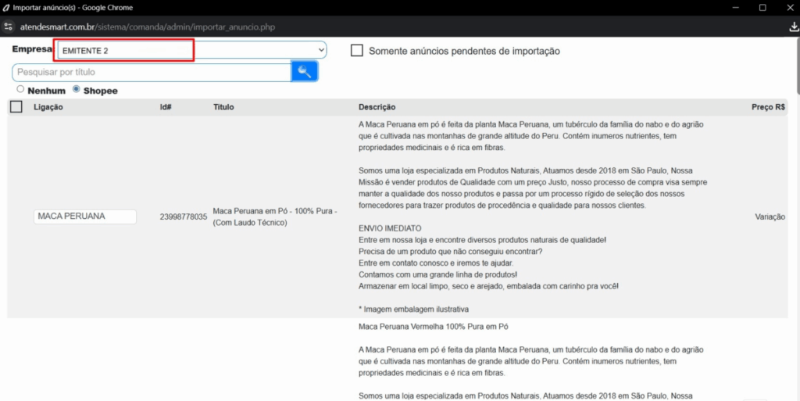Check 'Somente anúncios pendentes de importação' box
The width and height of the screenshot is (800, 401).
tap(356, 51)
